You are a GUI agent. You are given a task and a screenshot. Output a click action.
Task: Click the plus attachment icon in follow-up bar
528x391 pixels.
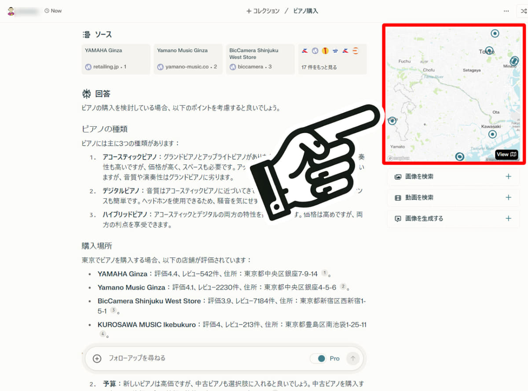point(96,358)
